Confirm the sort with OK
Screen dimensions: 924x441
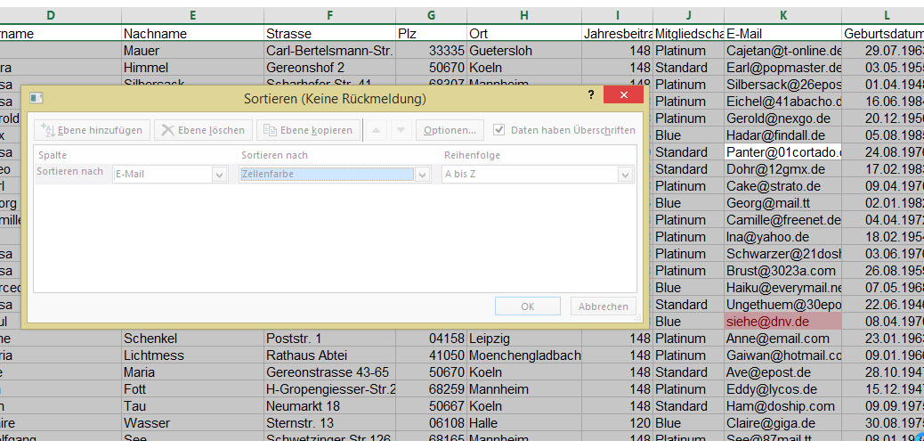tap(527, 306)
